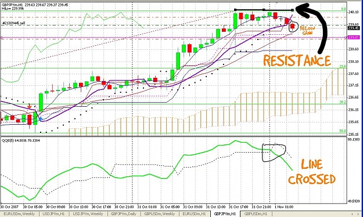Click the 49.5939 indicator scale value
Viewport: 363px width, 217px height.
(x=354, y=201)
